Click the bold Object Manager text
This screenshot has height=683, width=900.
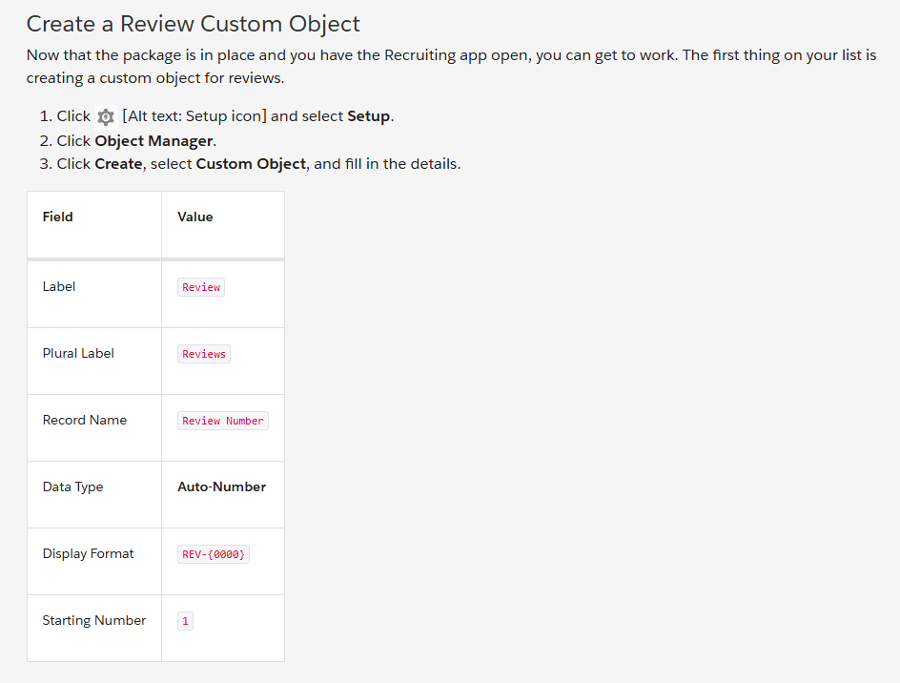click(x=153, y=141)
